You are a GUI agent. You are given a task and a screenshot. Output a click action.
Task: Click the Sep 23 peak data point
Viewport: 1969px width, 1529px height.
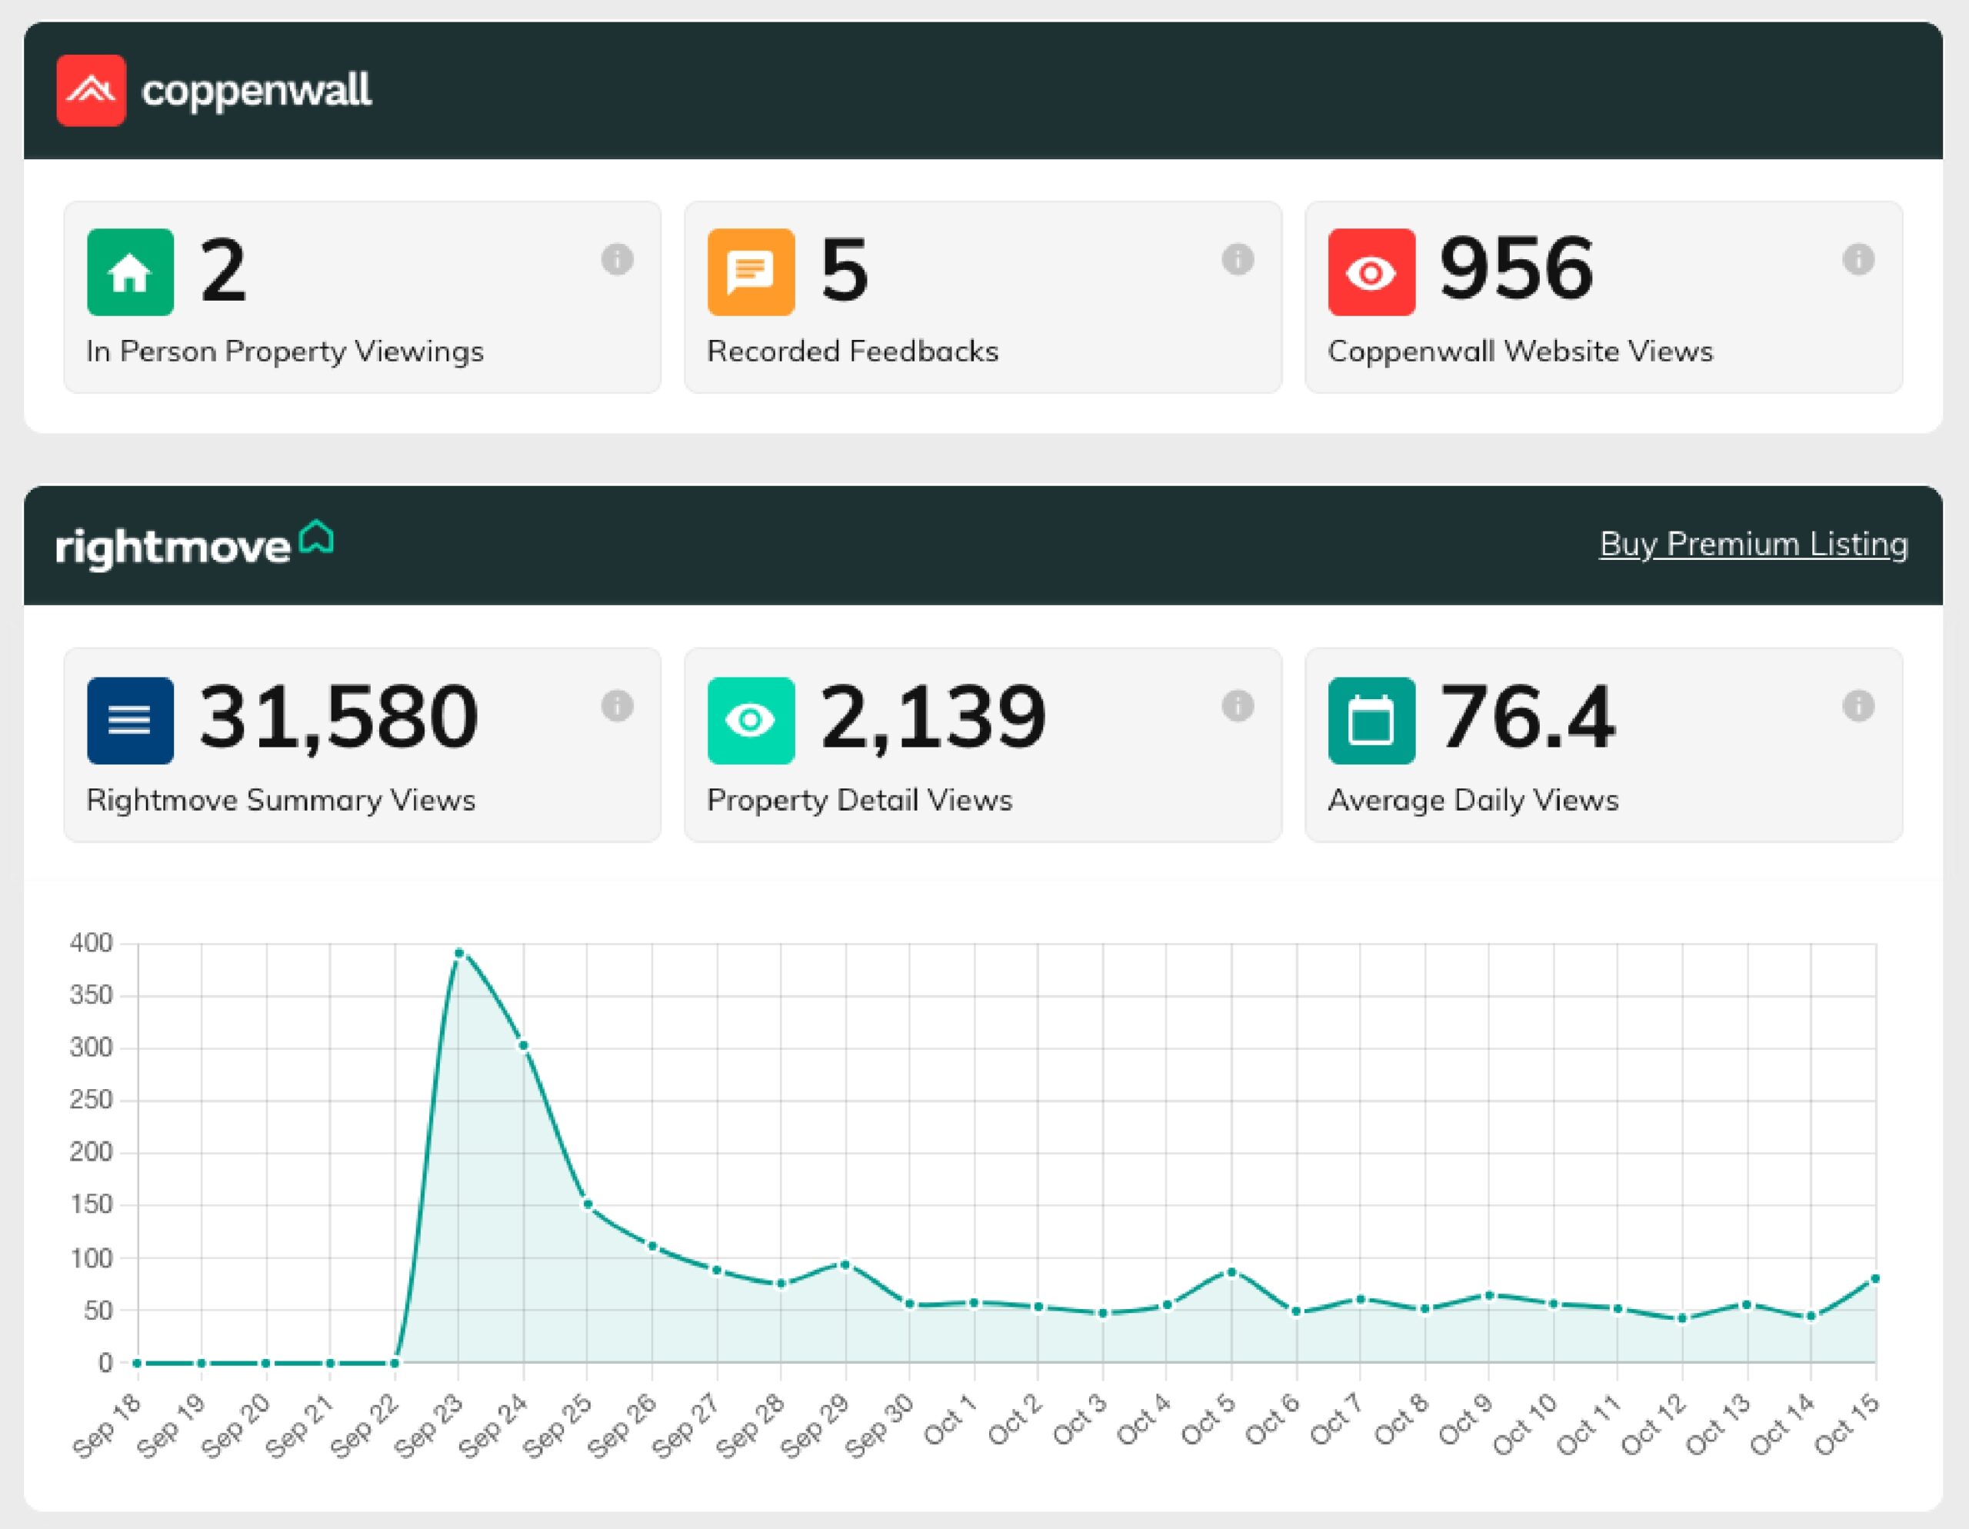coord(459,953)
